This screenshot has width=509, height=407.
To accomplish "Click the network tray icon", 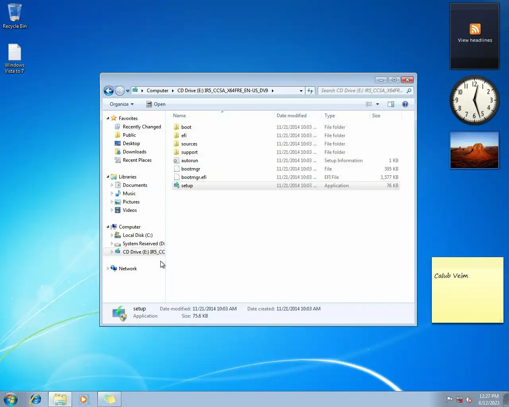I will click(x=459, y=399).
